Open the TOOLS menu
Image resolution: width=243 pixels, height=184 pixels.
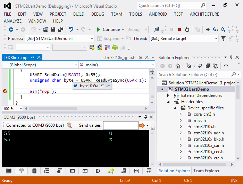coord(136,14)
